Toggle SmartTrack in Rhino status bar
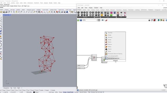Screen dimensions: 167x93 (x=70, y=92)
